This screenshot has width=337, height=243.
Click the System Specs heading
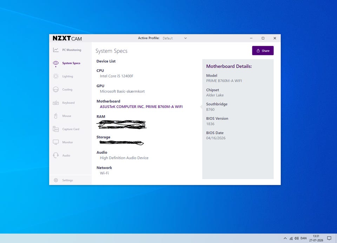pyautogui.click(x=111, y=51)
